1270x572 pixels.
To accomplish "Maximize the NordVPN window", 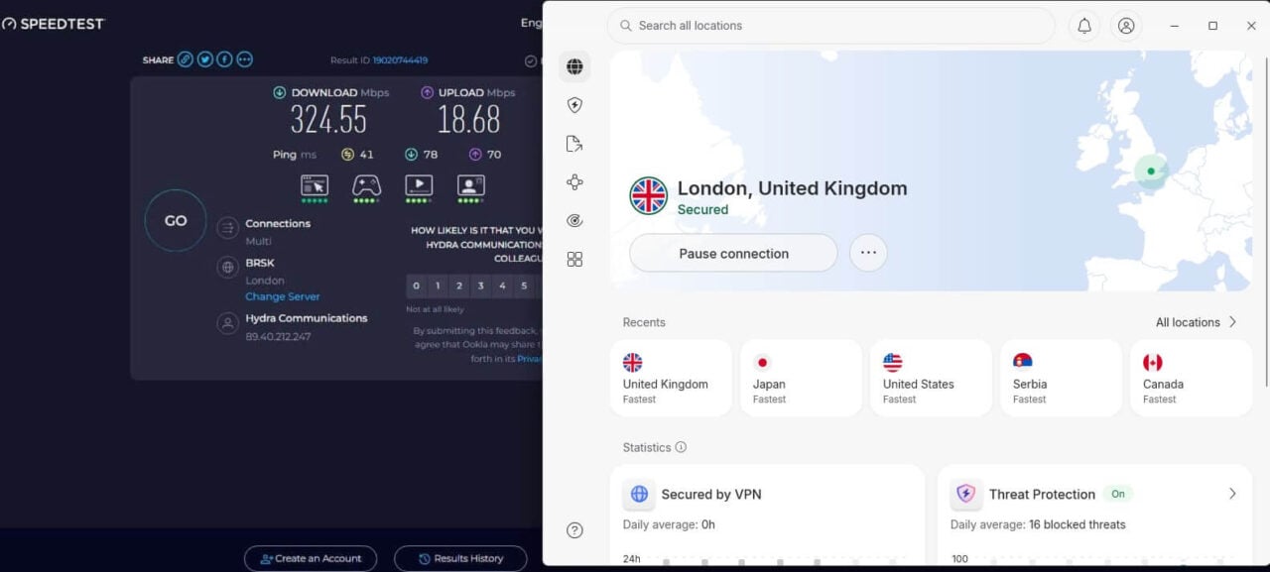I will coord(1212,26).
